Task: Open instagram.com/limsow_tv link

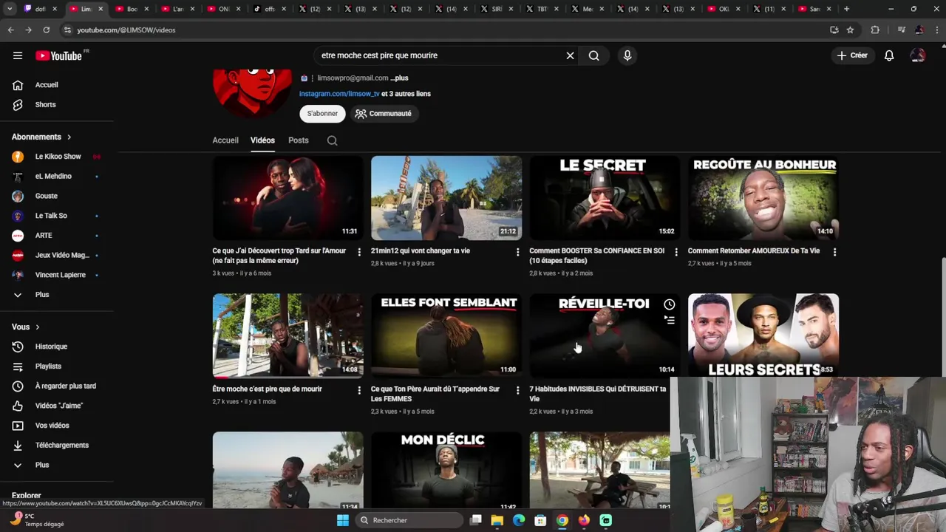Action: point(339,94)
